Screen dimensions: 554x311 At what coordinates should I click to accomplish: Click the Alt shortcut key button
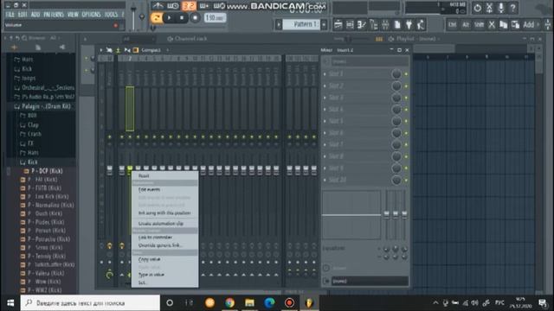point(466,25)
